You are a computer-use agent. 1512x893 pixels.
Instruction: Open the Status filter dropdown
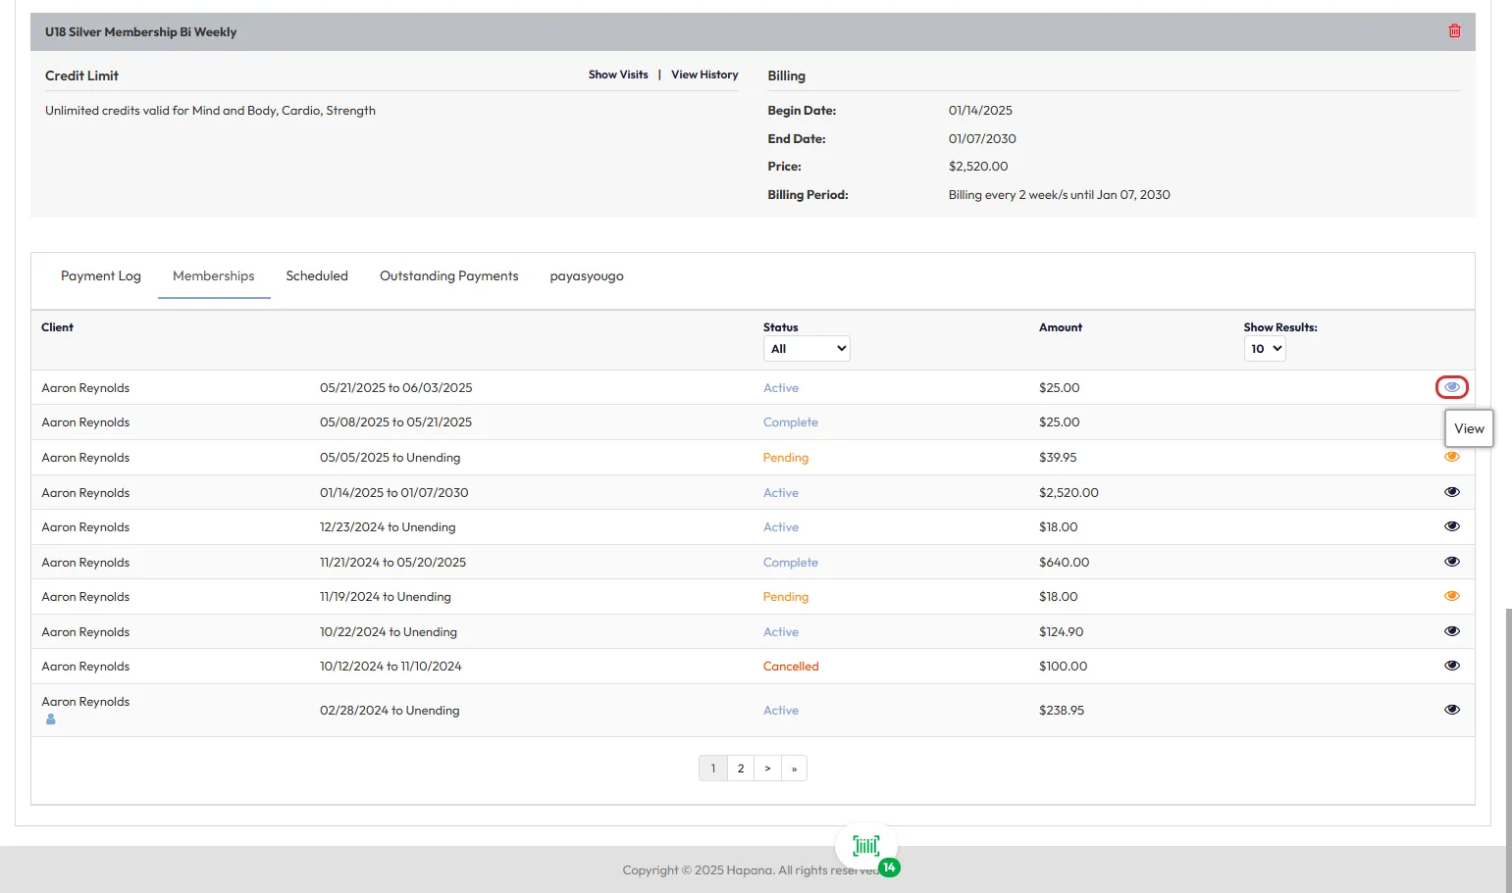(806, 349)
